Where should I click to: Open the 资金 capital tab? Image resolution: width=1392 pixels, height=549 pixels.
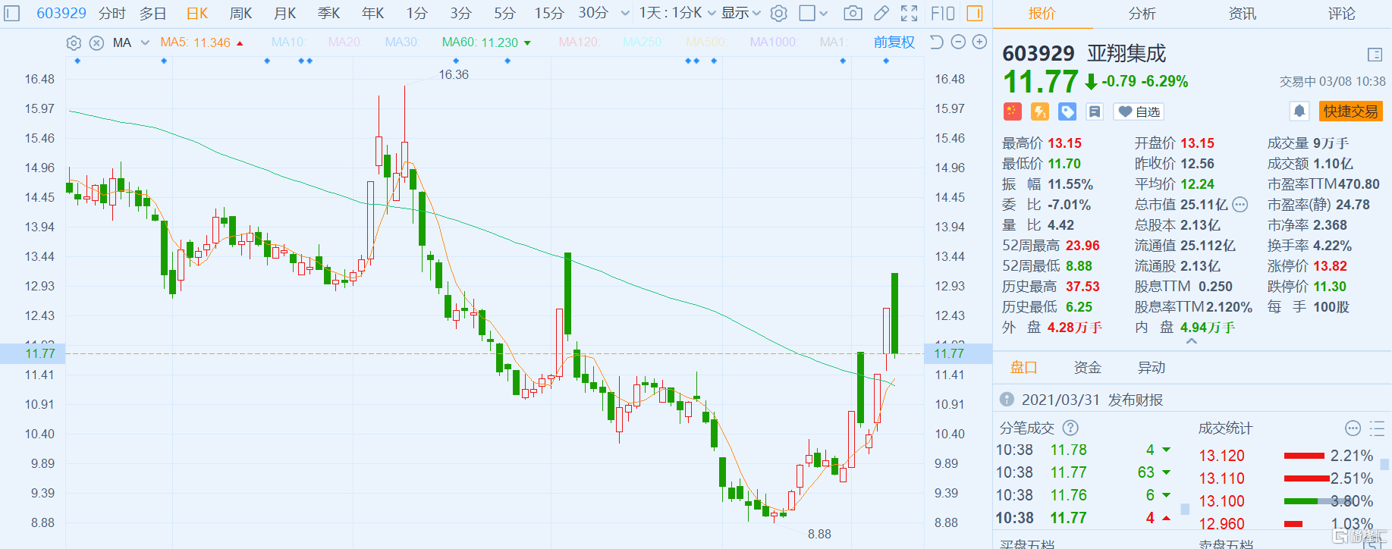tap(1087, 368)
